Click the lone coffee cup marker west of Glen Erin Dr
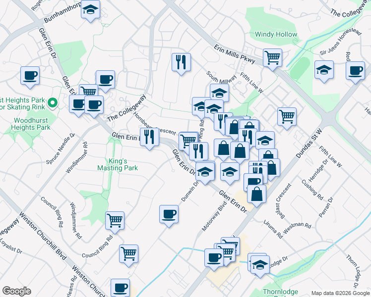The image size is (371, 297). click(30, 76)
